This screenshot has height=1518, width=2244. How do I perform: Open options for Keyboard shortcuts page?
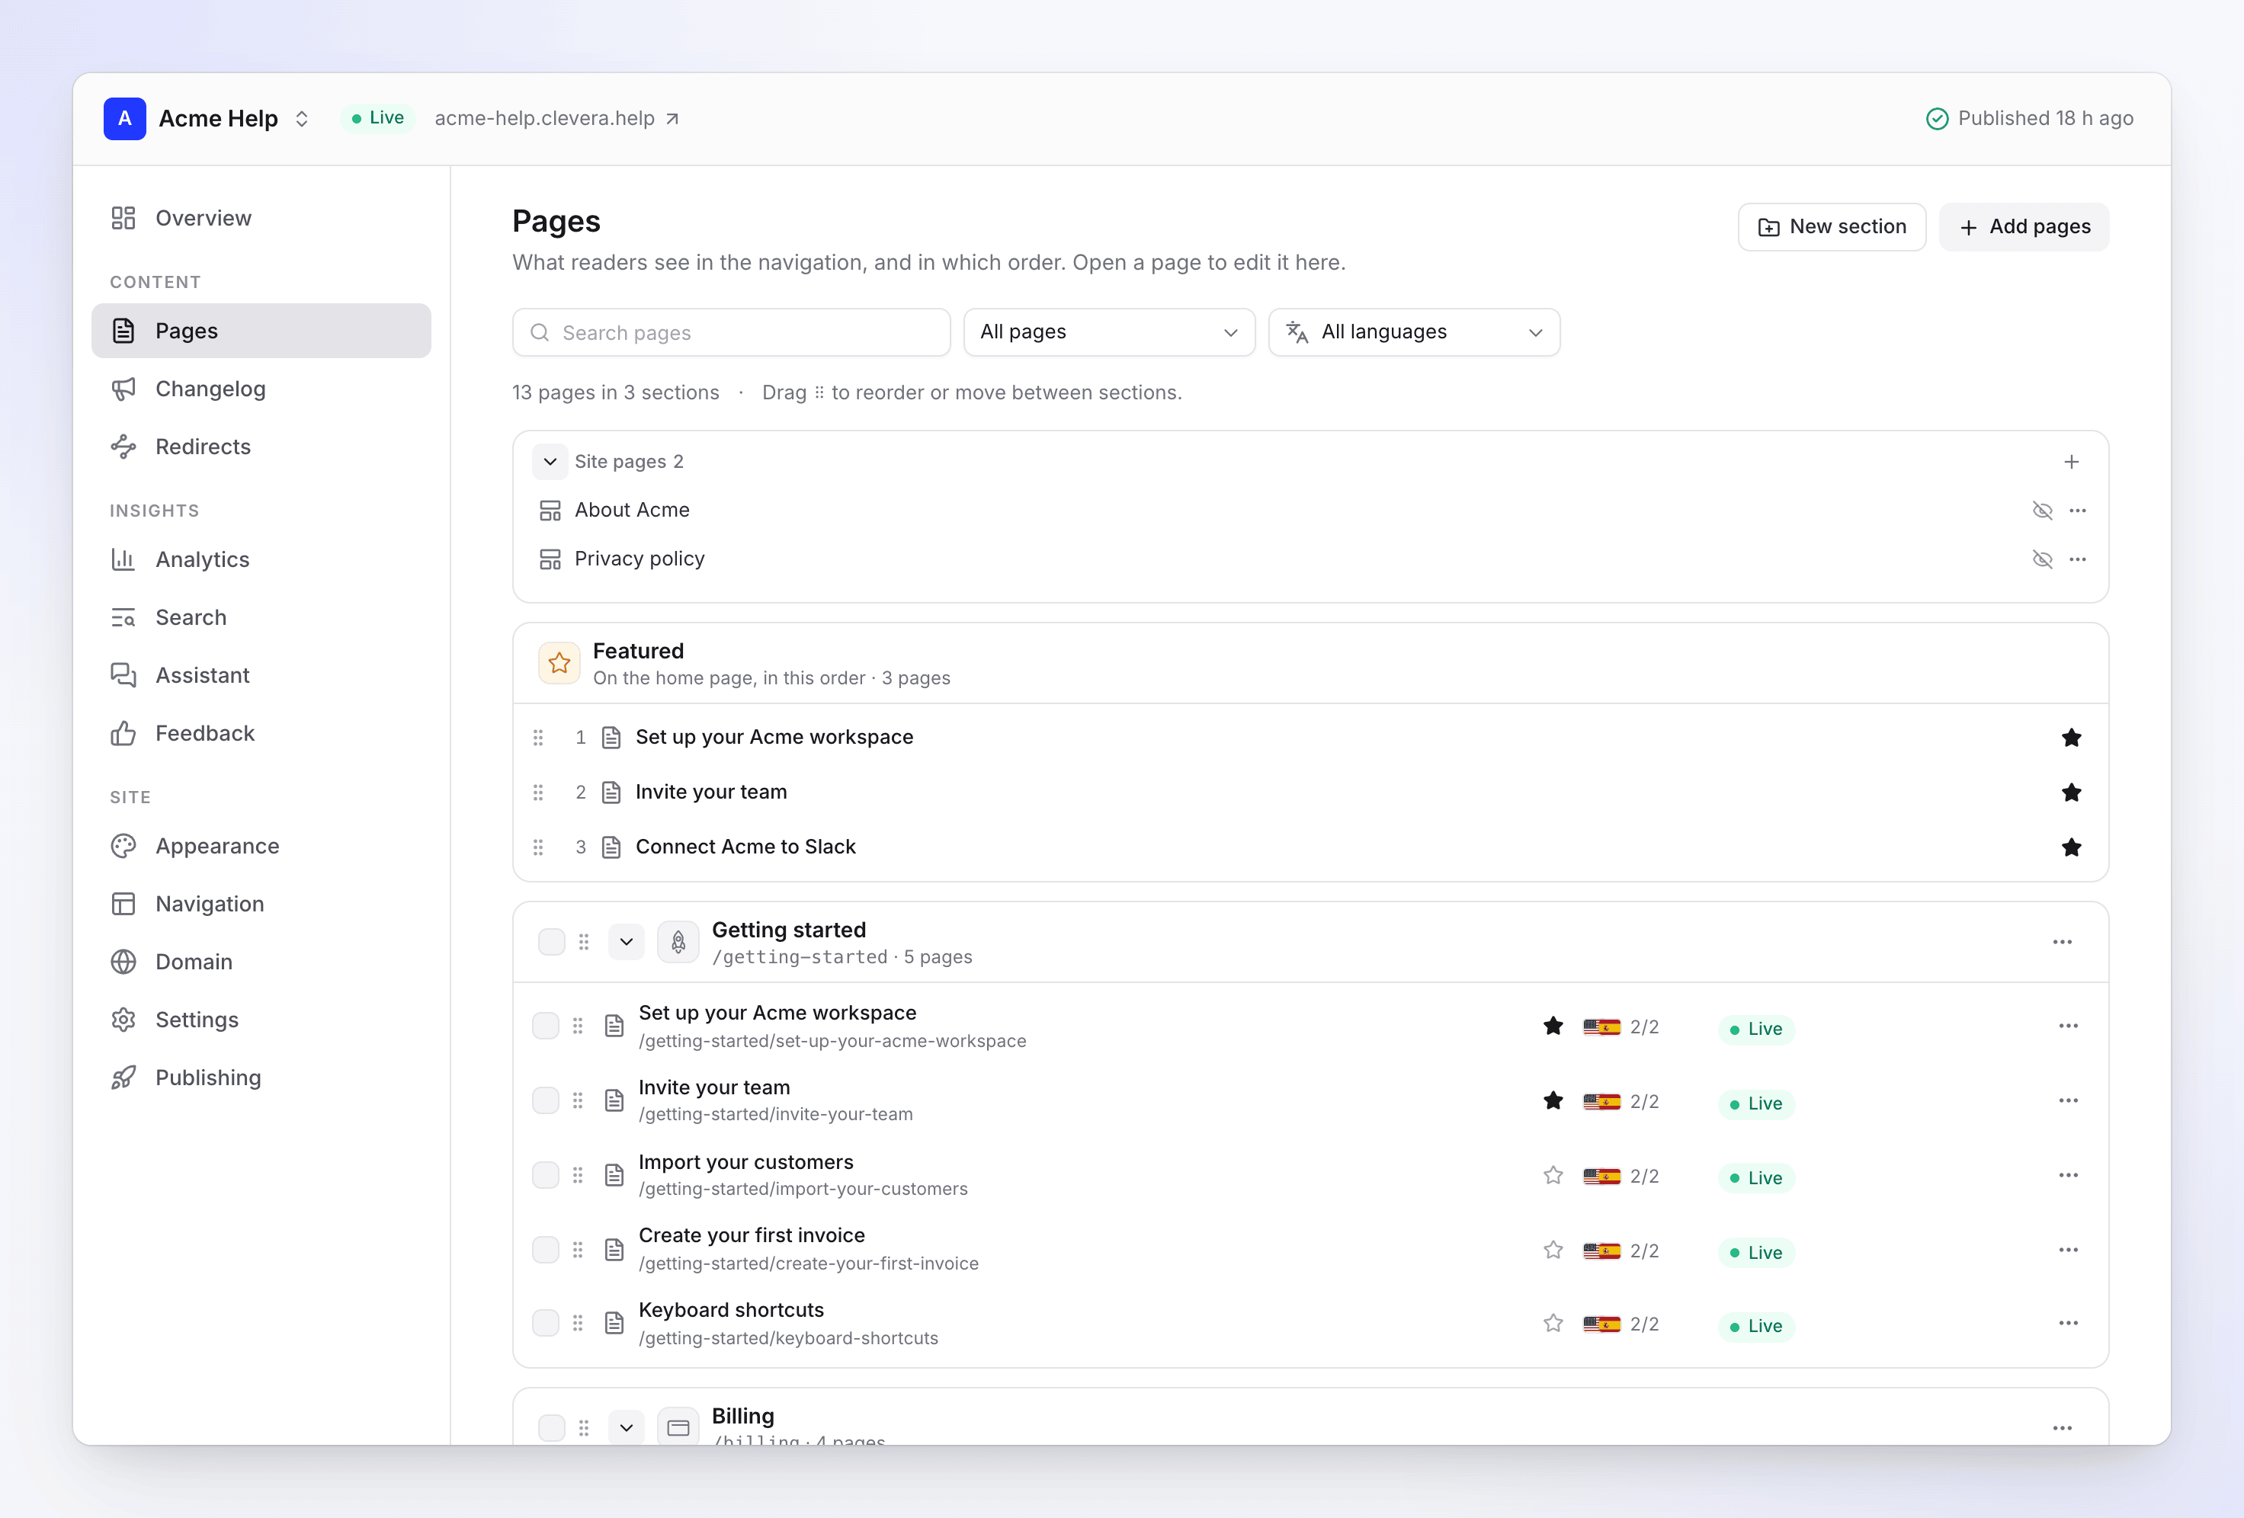tap(2068, 1323)
